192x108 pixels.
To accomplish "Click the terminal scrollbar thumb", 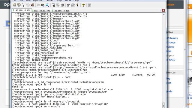I will (x=164, y=105).
